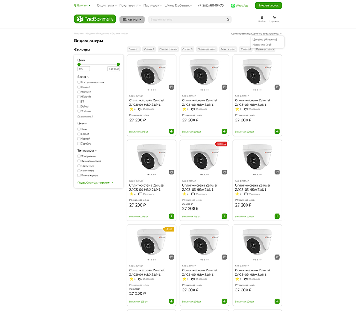Click the reviews icon on first product
This screenshot has height=311, width=356.
[140, 109]
